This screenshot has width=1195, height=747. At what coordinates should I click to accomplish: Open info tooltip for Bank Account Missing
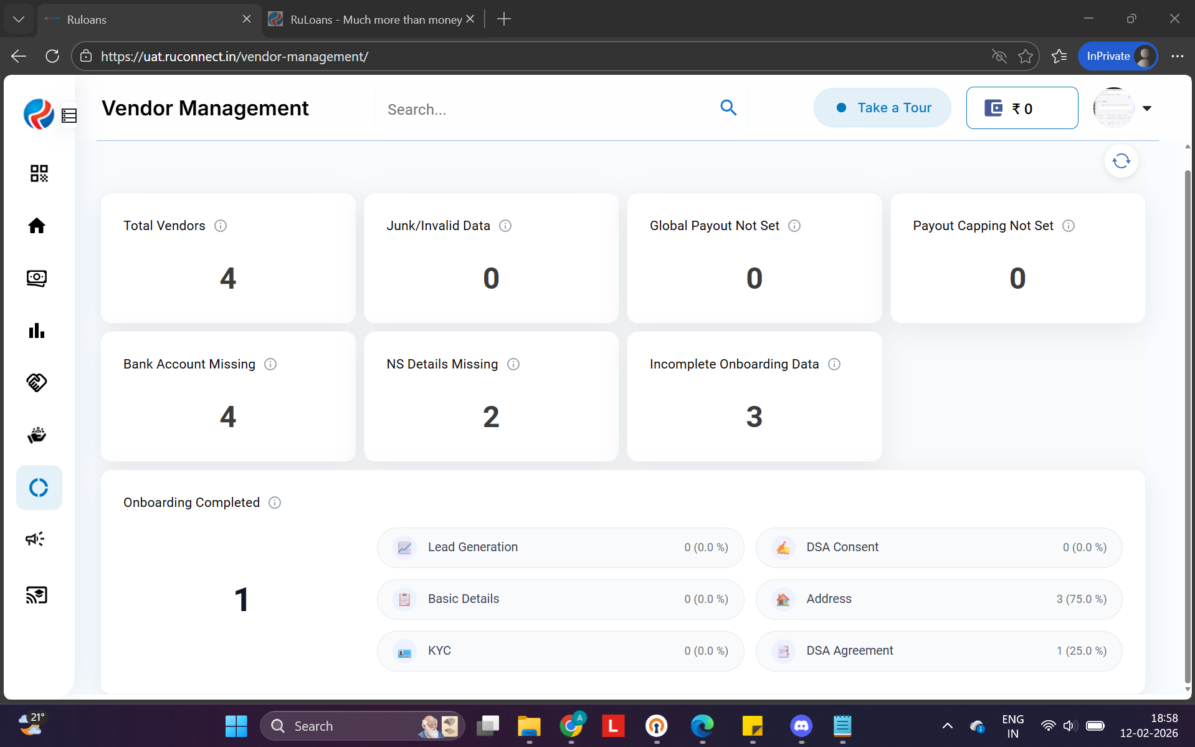(x=270, y=364)
